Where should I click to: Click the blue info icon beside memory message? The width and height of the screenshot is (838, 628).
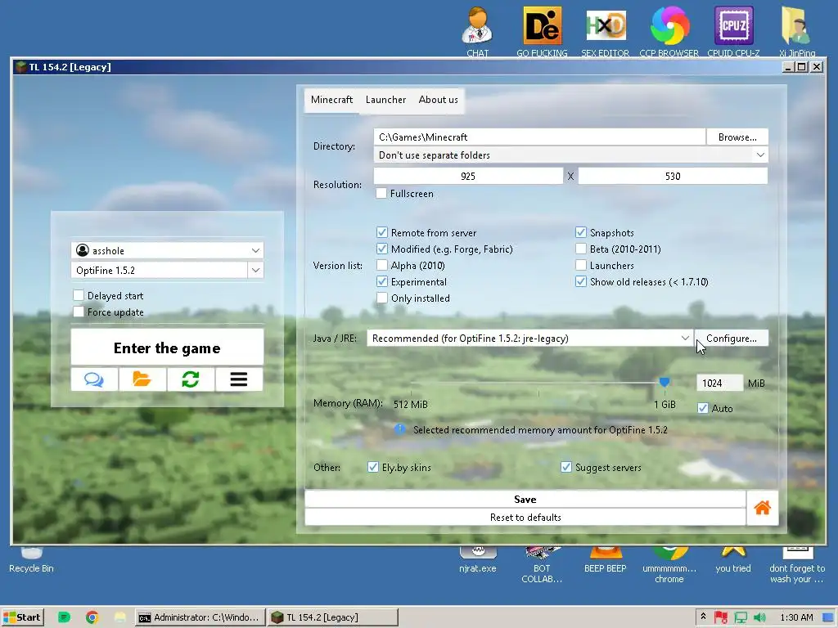coord(399,429)
